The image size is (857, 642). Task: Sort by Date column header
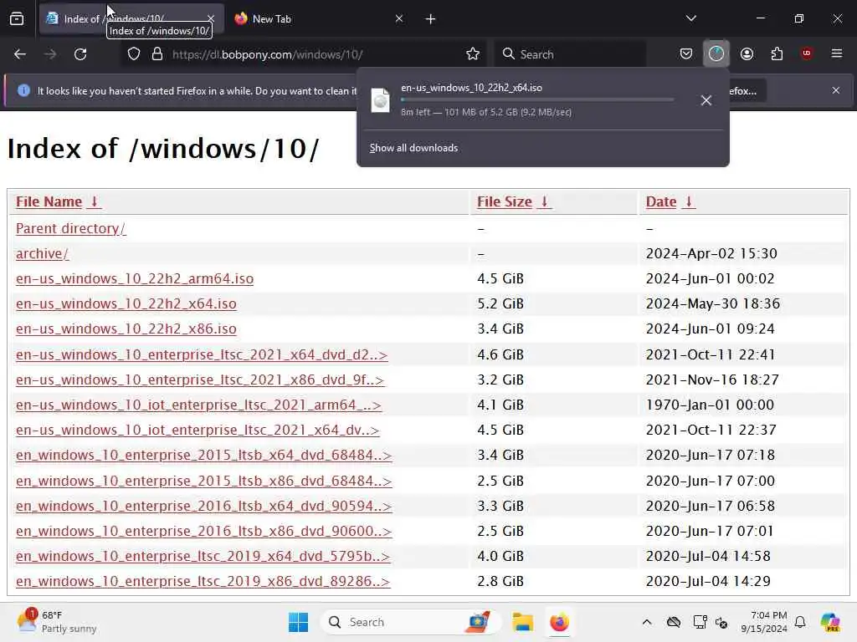tap(670, 201)
